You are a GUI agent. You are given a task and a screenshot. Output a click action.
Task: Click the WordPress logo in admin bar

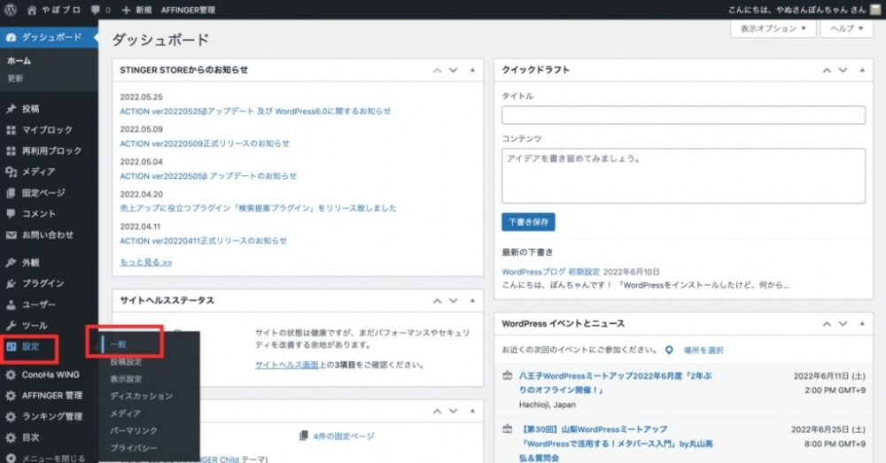(10, 10)
